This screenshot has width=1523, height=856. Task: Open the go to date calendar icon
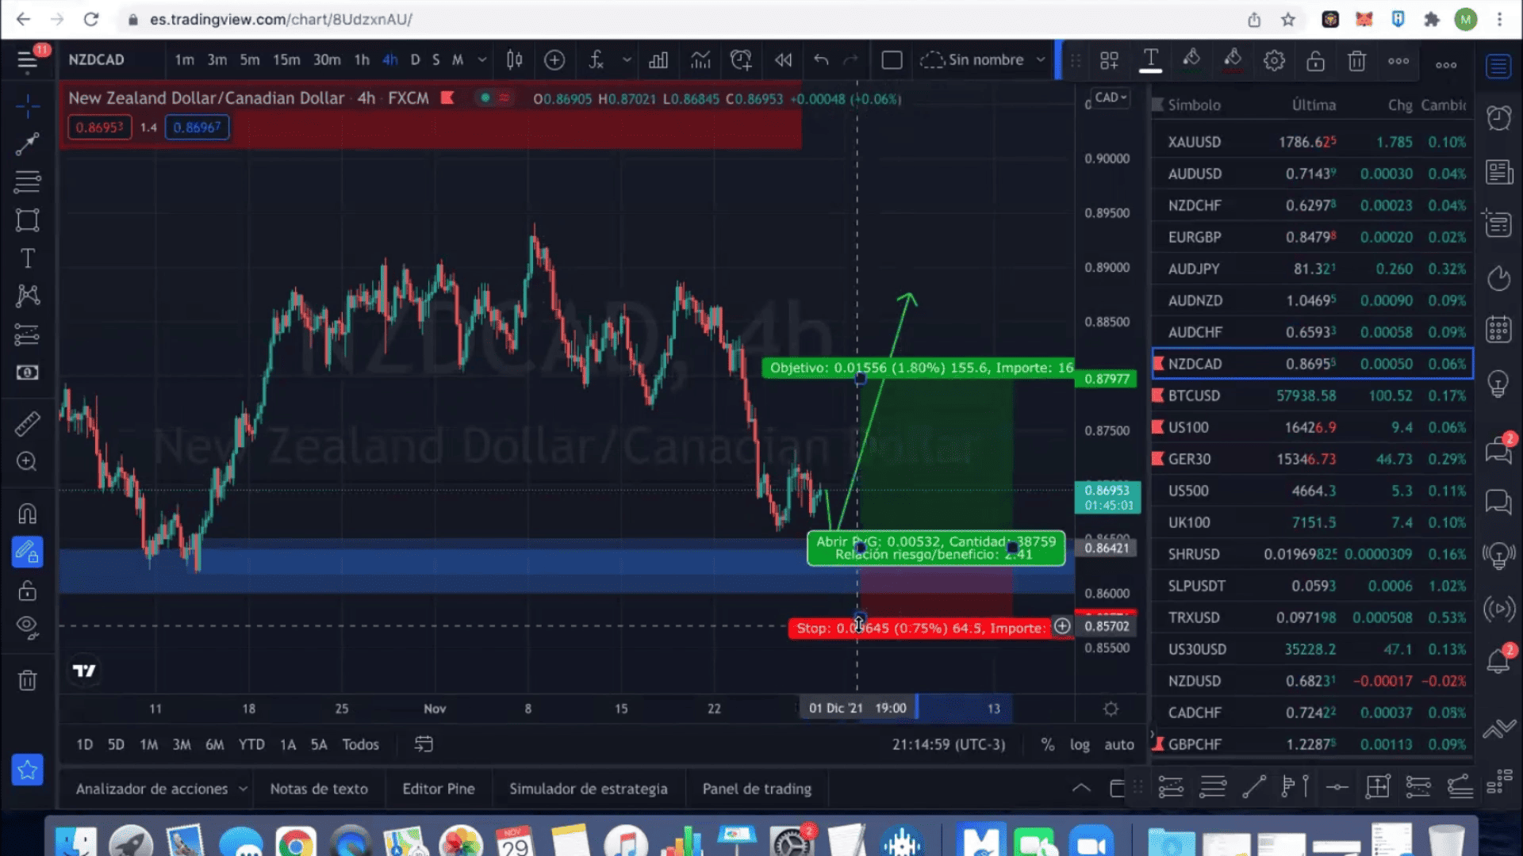tap(424, 744)
